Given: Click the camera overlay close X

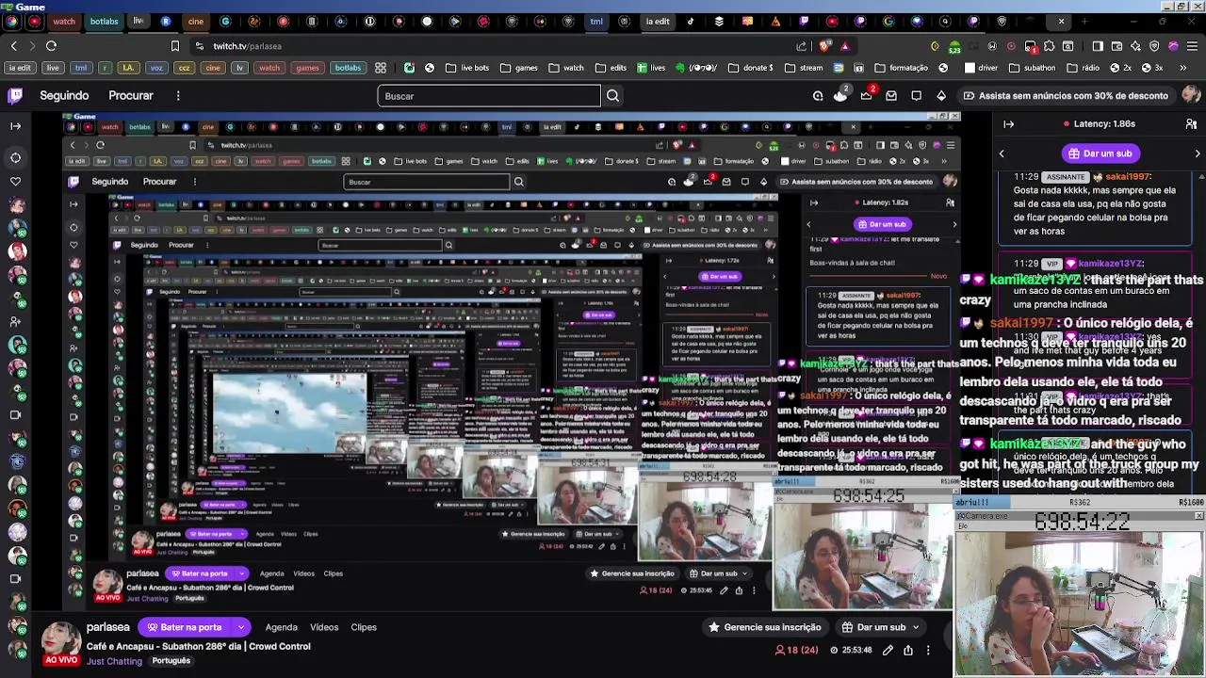Looking at the screenshot, I should tap(1198, 515).
